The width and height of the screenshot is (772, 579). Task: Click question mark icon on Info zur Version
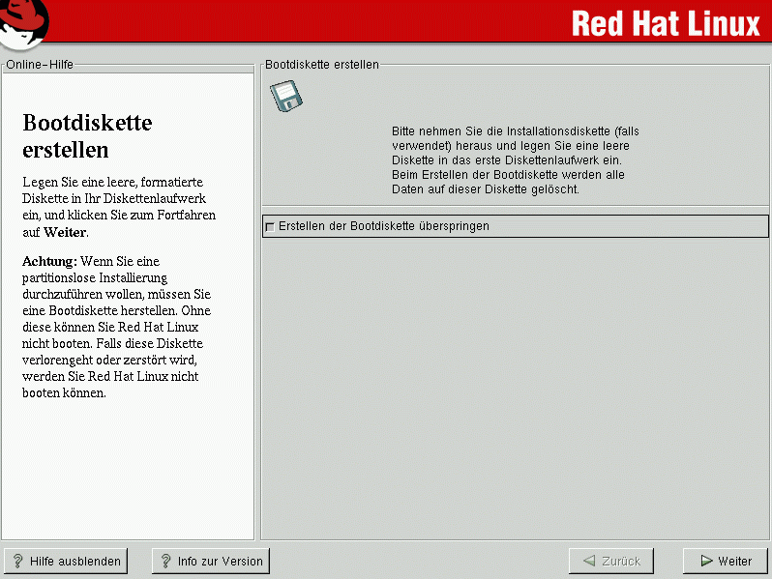(165, 561)
